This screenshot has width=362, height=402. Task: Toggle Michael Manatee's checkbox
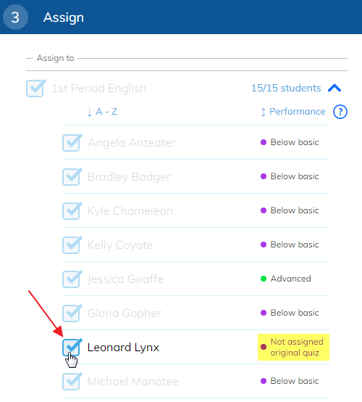pyautogui.click(x=72, y=382)
